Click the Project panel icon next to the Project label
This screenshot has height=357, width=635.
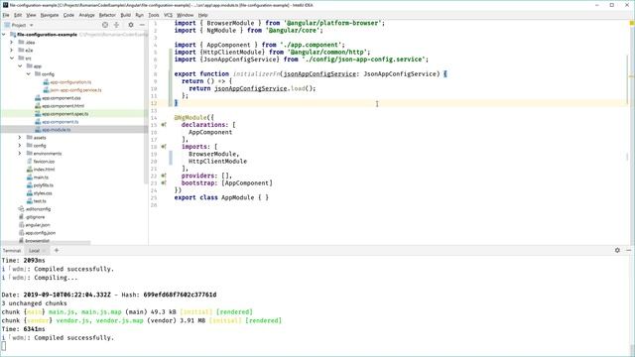(7, 25)
